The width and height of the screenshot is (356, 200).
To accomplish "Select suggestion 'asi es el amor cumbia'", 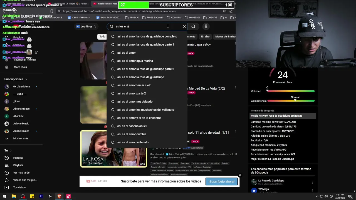I will point(147,134).
